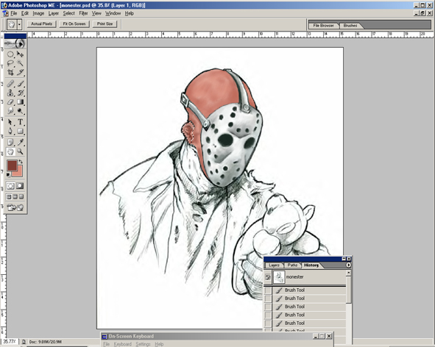Select the Pen tool
This screenshot has width=435, height=347.
[10, 131]
